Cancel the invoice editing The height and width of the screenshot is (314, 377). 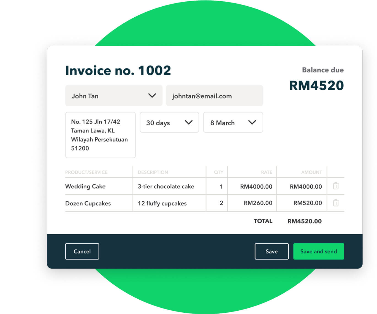click(82, 251)
